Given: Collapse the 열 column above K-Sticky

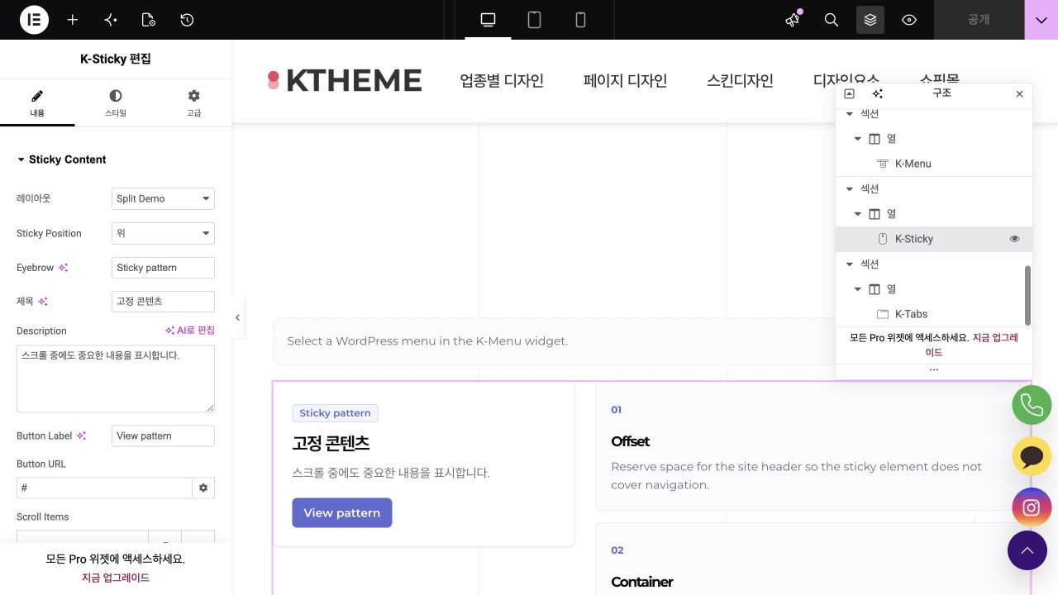Looking at the screenshot, I should pos(858,214).
